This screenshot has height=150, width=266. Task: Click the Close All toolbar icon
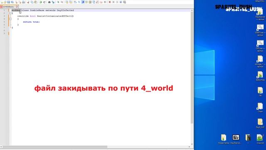tap(20, 2)
